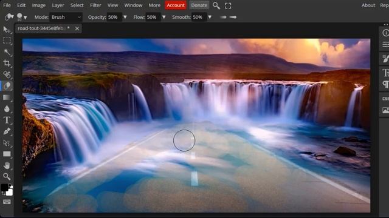Open the About link
Image resolution: width=389 pixels, height=218 pixels.
368,5
